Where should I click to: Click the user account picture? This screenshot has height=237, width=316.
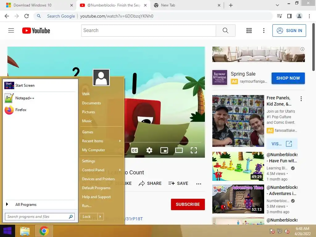pos(101,77)
